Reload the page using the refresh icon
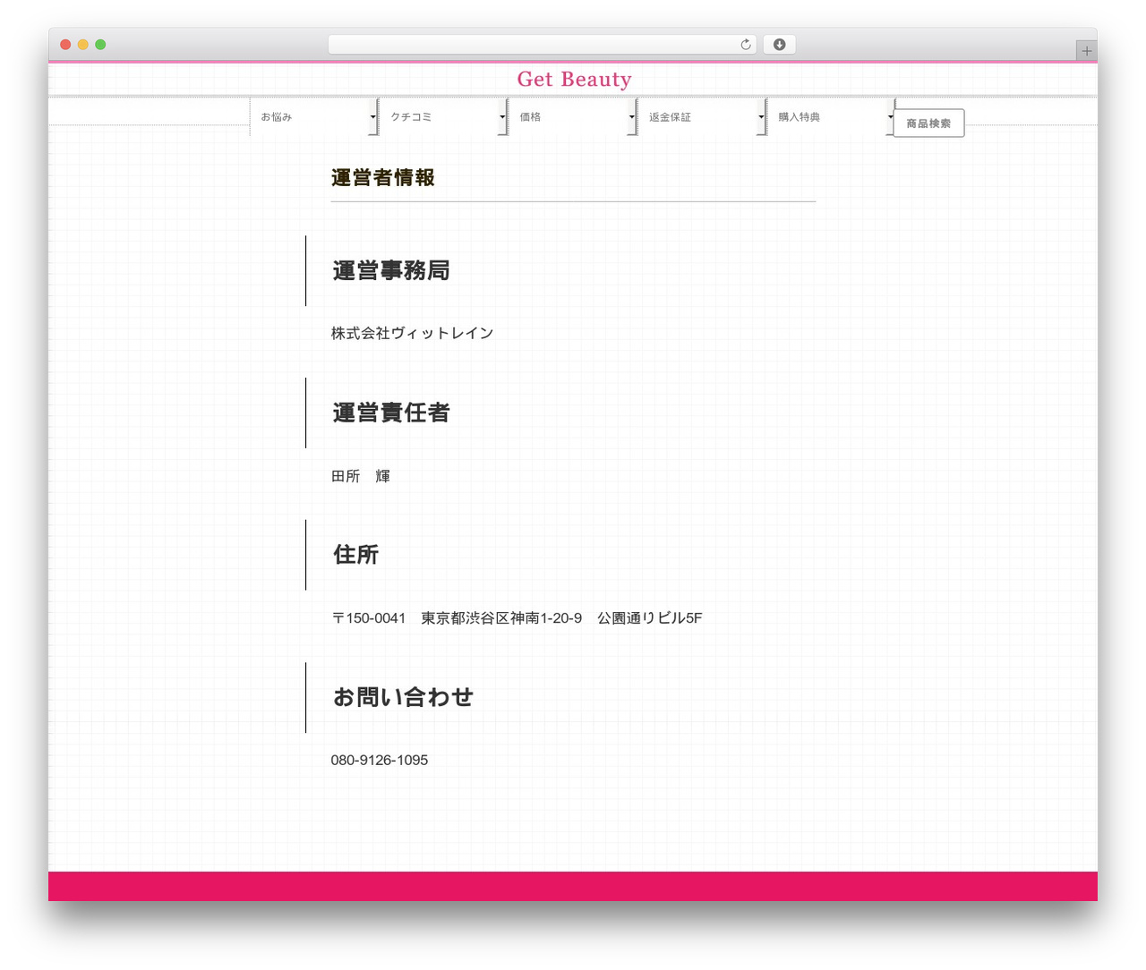 (x=746, y=45)
